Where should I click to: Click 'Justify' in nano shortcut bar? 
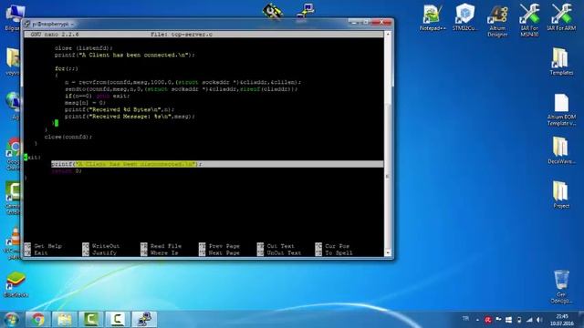coord(104,253)
